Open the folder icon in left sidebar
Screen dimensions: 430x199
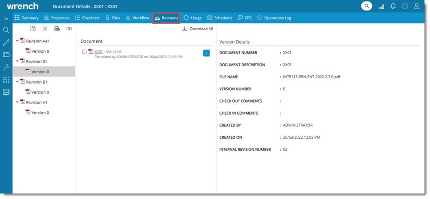(x=6, y=54)
